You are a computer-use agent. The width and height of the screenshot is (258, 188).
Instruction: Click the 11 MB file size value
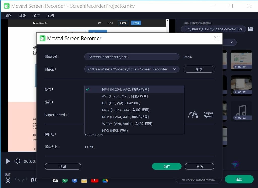89,147
